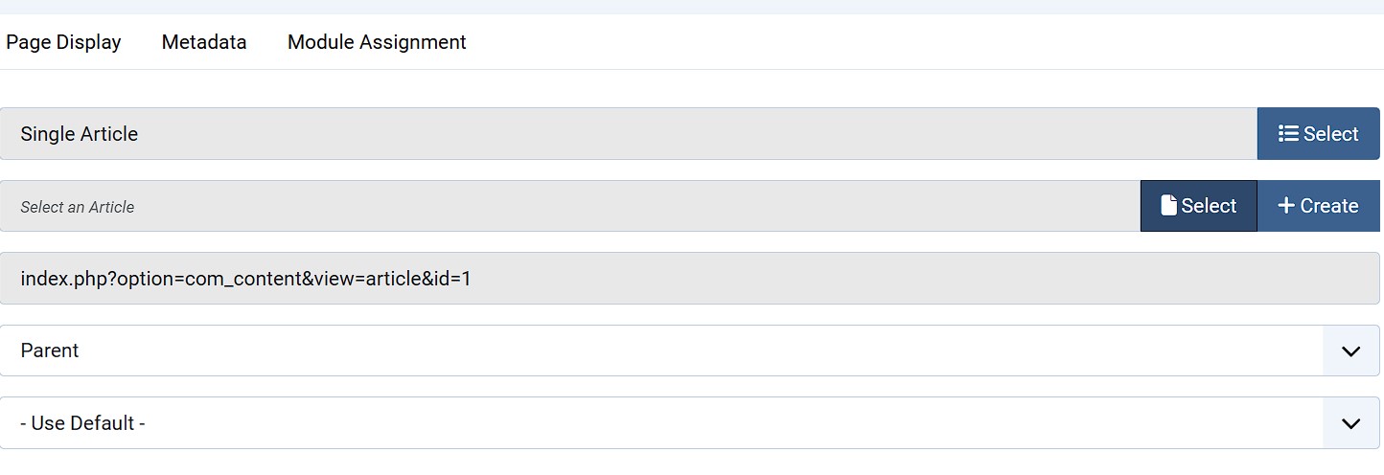Click the chevron arrow of the Parent dropdown

coord(1350,351)
